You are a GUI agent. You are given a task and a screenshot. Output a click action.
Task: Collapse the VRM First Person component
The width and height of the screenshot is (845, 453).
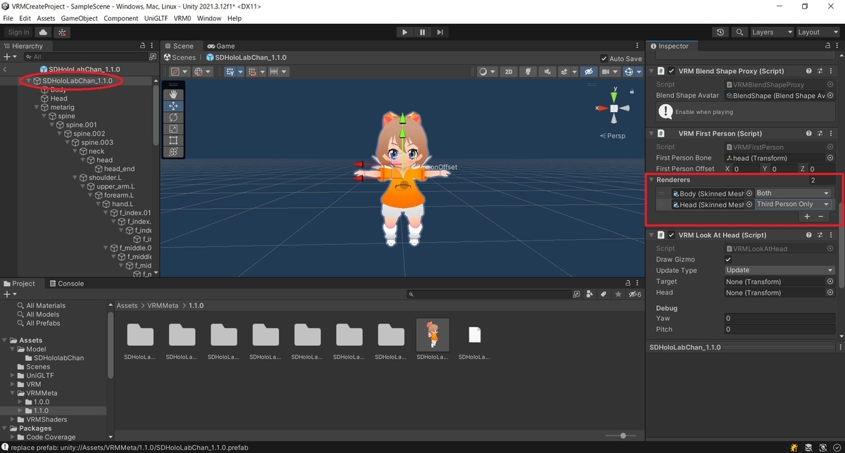tap(651, 134)
